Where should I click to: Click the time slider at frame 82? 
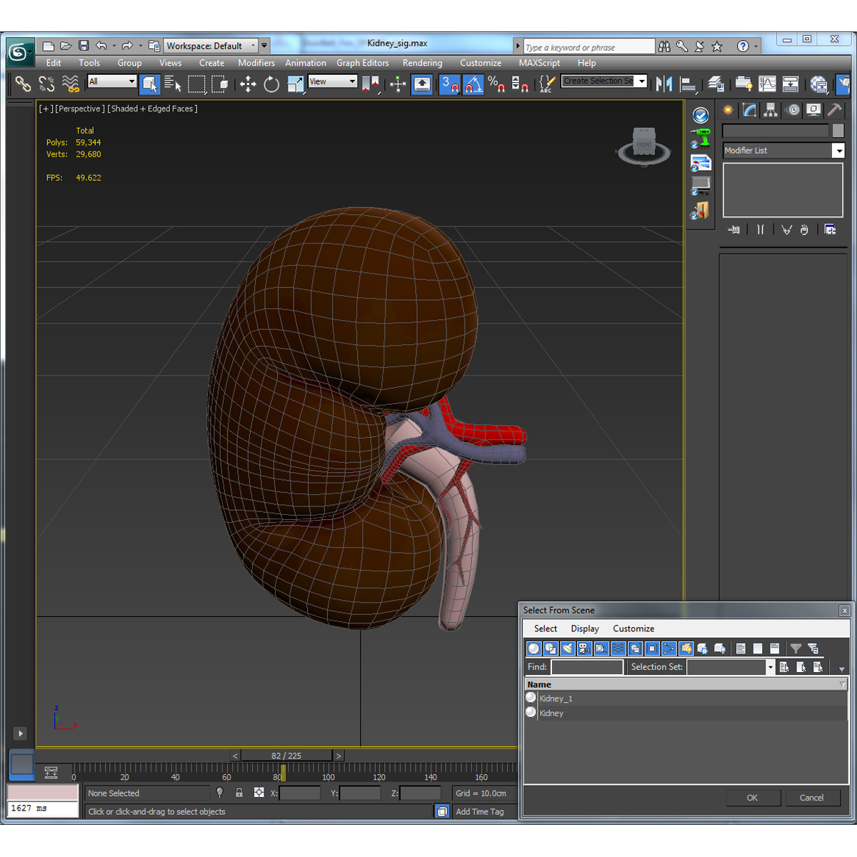coord(286,755)
